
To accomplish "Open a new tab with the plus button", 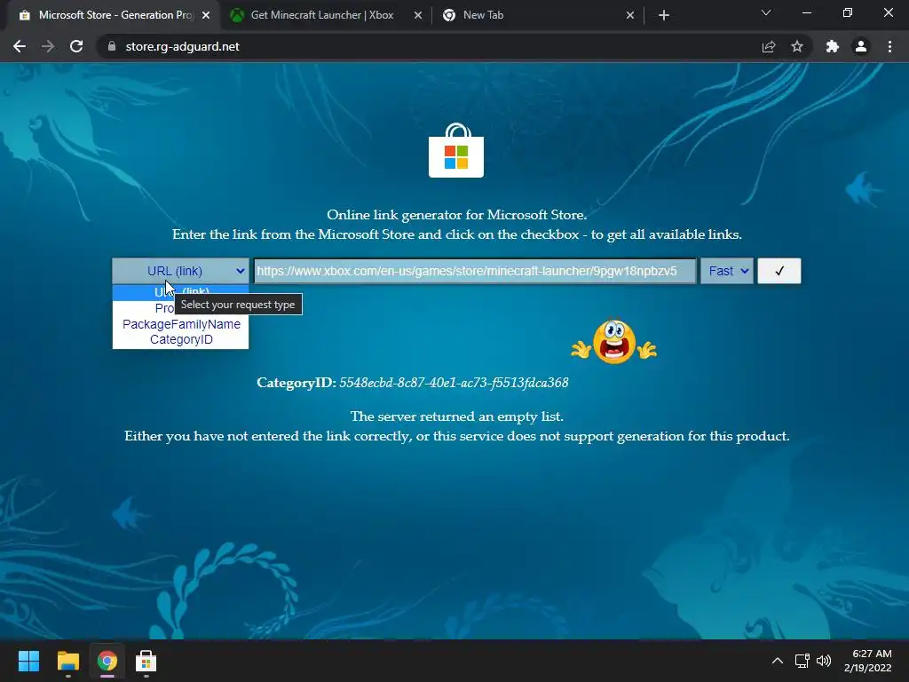I will 664,15.
